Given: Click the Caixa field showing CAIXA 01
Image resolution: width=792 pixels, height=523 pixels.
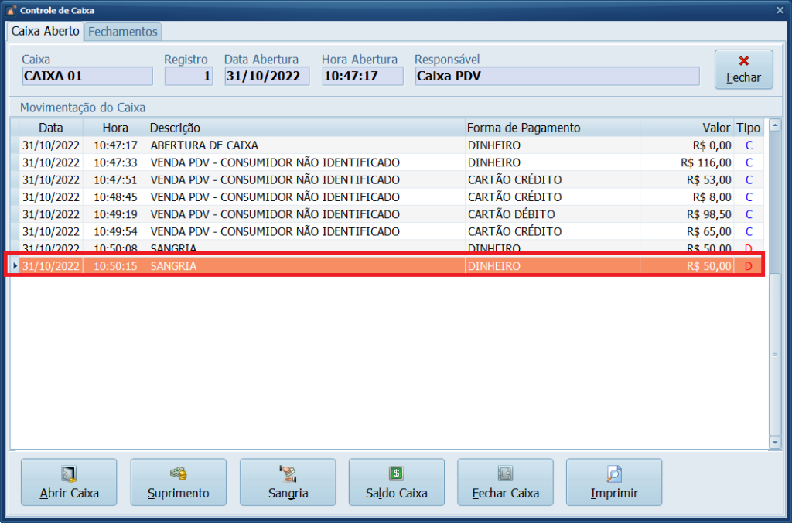Looking at the screenshot, I should [87, 76].
